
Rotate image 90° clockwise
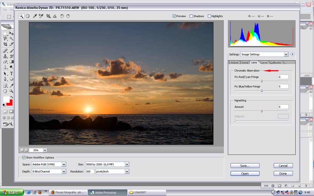coord(68,16)
